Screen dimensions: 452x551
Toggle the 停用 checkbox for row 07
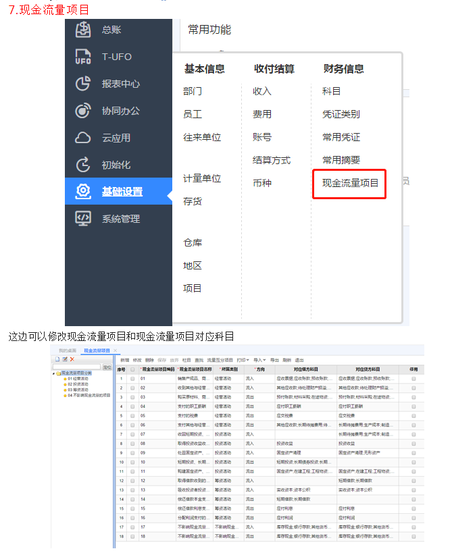pyautogui.click(x=413, y=434)
